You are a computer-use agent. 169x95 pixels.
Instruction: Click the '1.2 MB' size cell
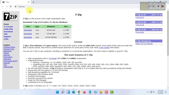pos(66,34)
